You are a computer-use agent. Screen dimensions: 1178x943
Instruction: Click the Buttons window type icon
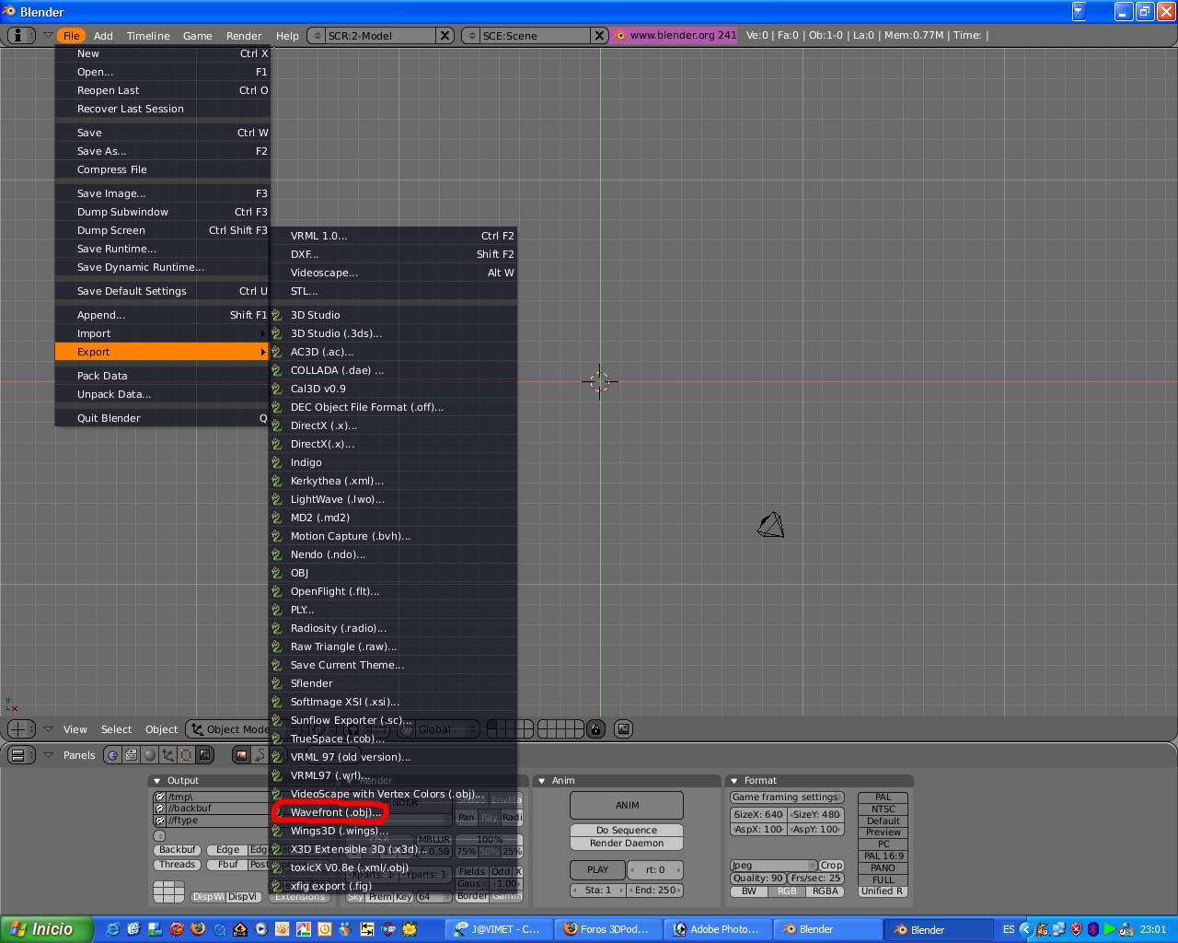20,755
